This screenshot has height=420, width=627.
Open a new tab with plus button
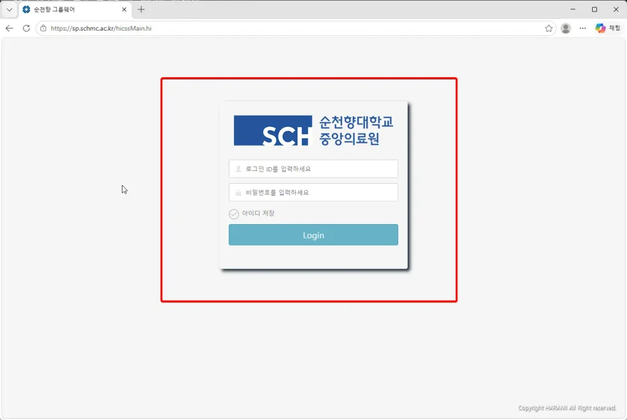pos(141,10)
